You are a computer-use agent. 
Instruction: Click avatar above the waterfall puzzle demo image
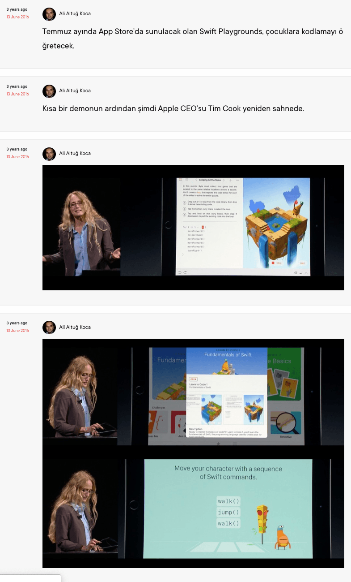(x=49, y=154)
